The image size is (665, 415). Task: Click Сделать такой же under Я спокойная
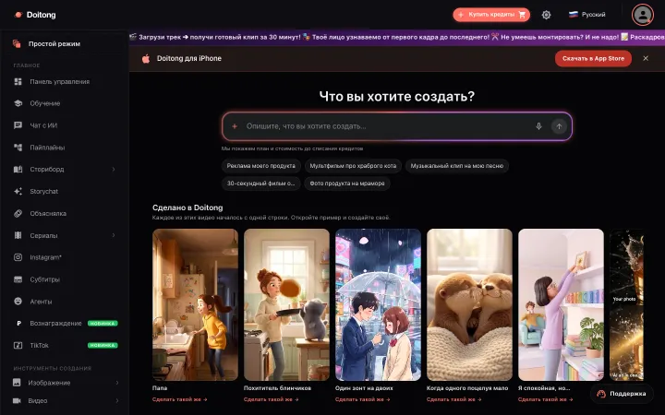tap(546, 399)
